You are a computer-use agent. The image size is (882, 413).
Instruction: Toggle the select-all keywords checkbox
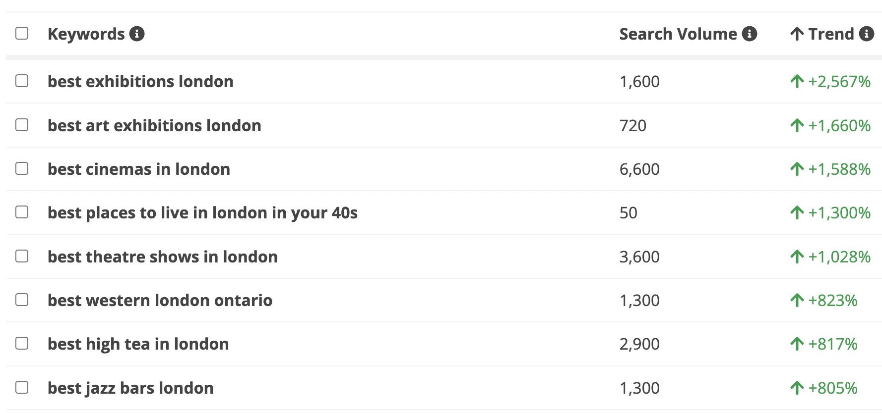22,33
